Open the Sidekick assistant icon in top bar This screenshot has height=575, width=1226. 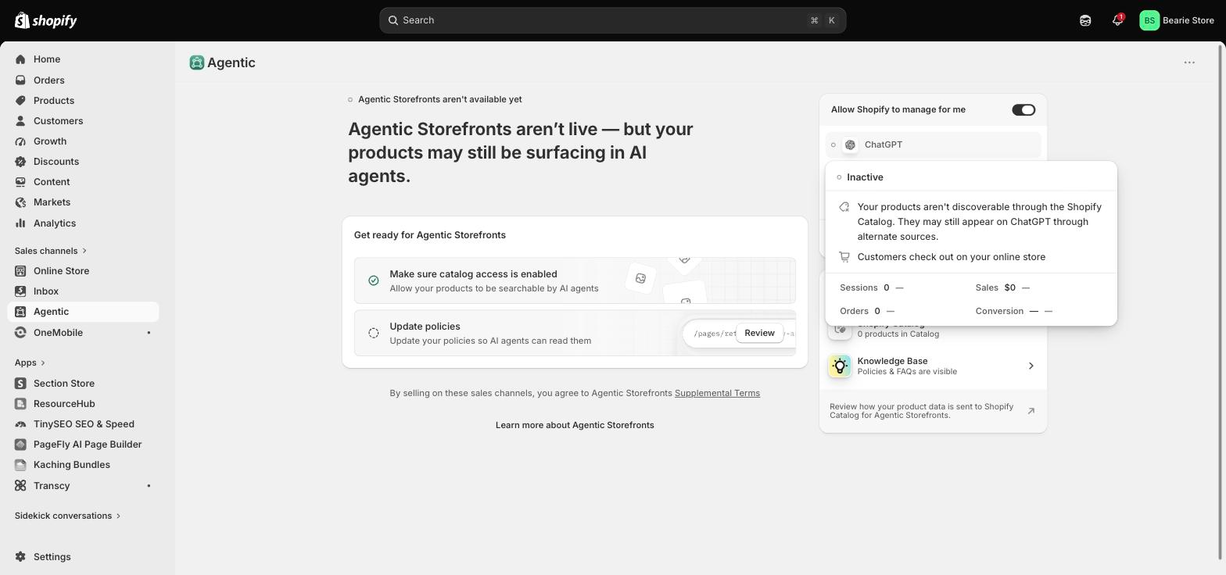(x=1085, y=20)
